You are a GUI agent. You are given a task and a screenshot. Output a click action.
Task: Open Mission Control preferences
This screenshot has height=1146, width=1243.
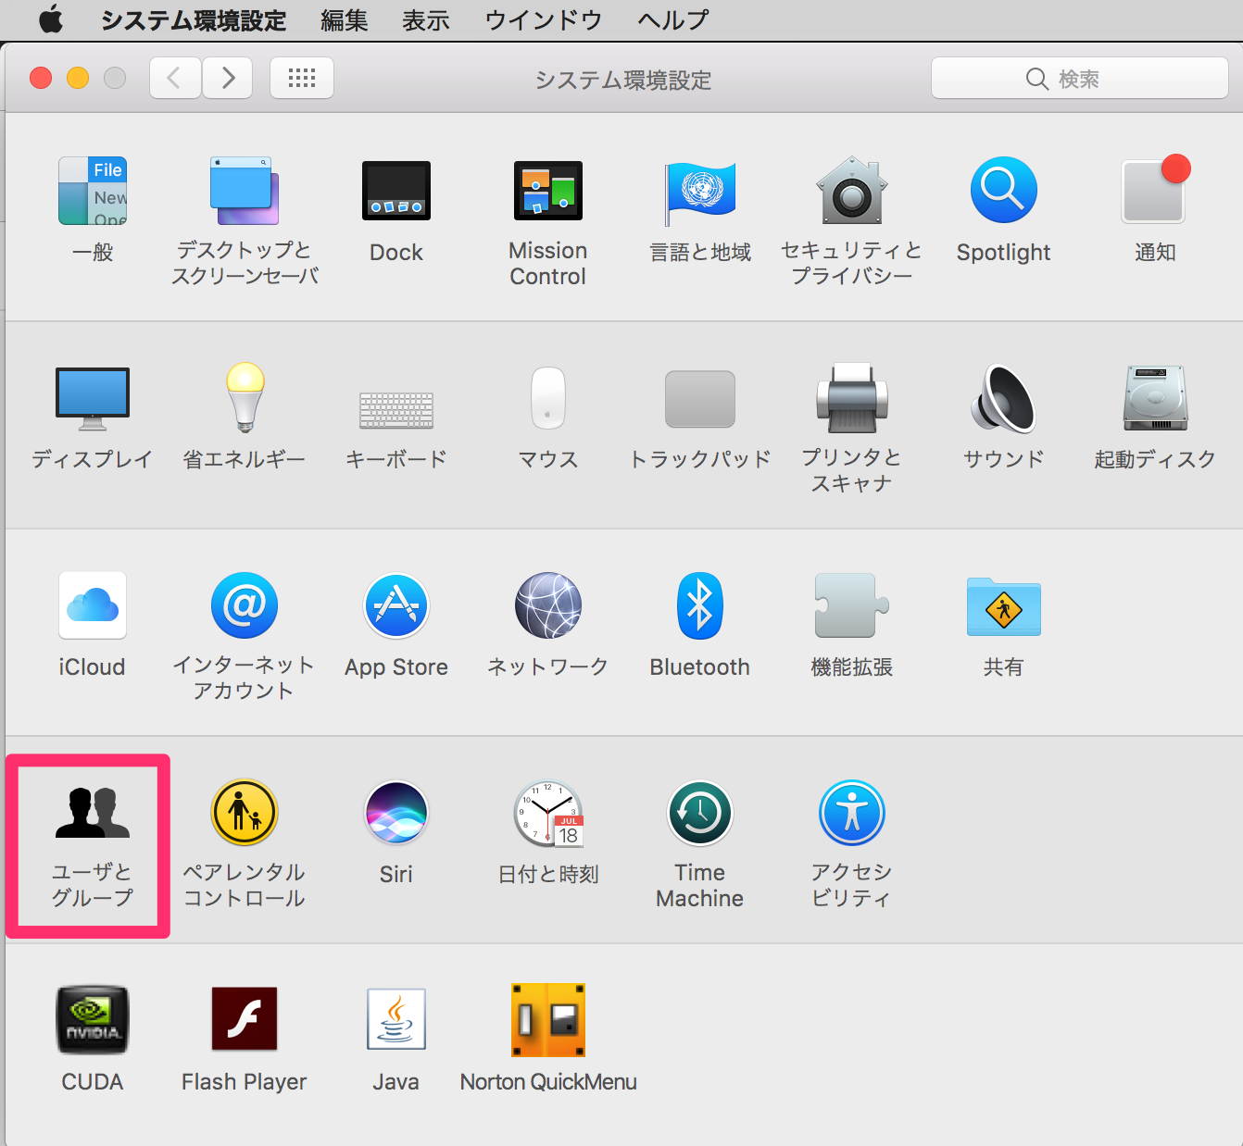[548, 191]
